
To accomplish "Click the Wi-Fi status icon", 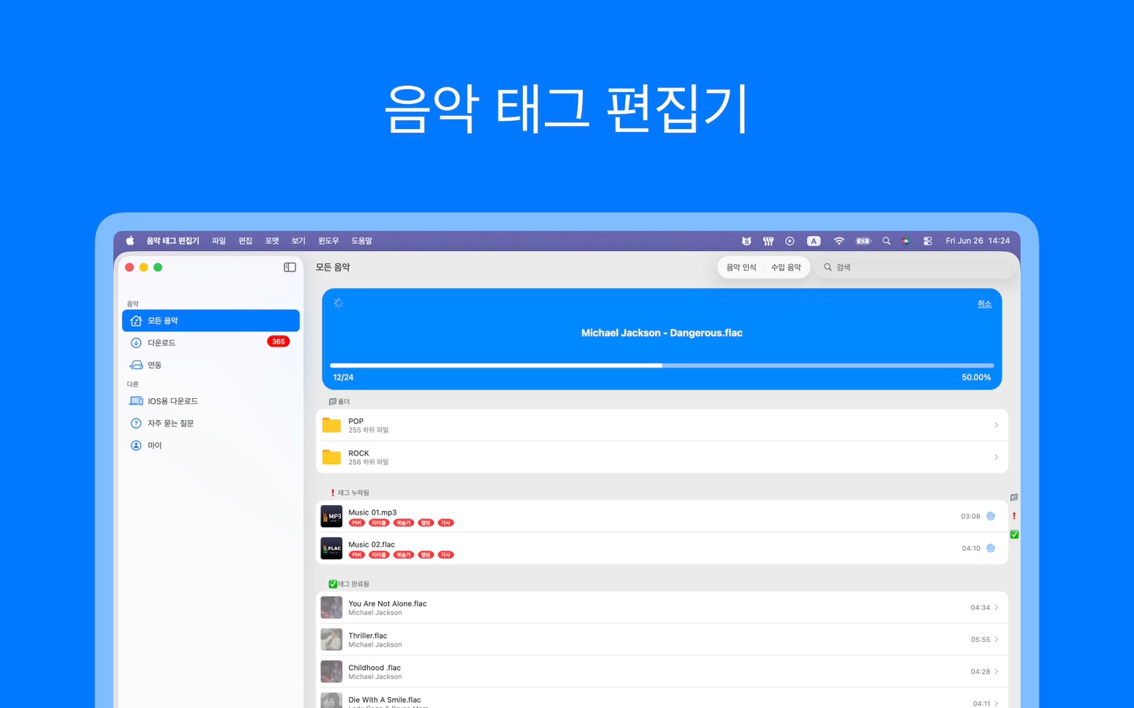I will pos(839,242).
